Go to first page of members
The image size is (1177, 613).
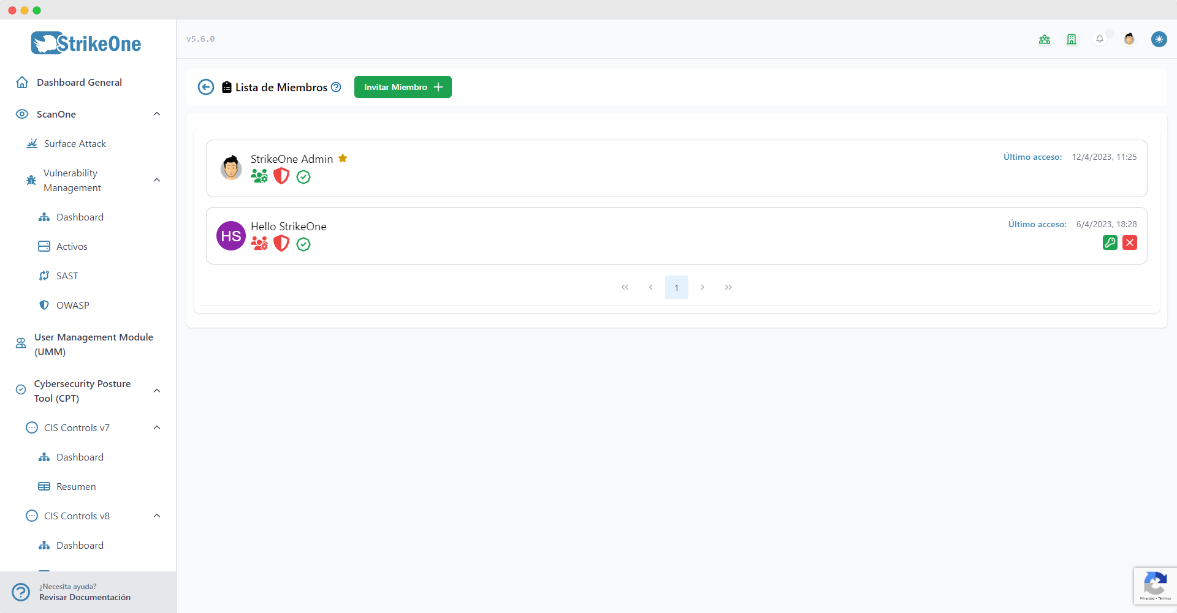pyautogui.click(x=625, y=287)
